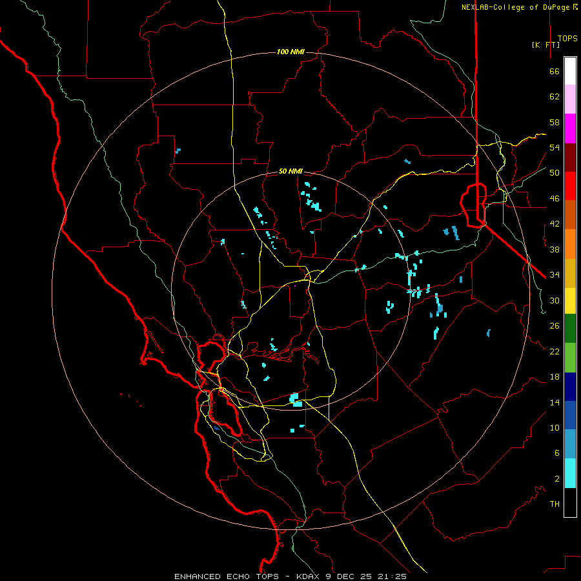
Task: Select the '6' legend value
Action: pos(557,453)
